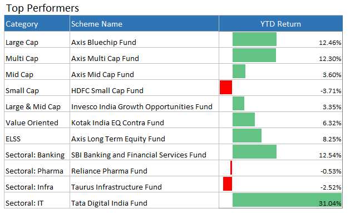350x214 pixels.
Task: Select the HDFC Small Cap Fund cell
Action: pyautogui.click(x=144, y=88)
